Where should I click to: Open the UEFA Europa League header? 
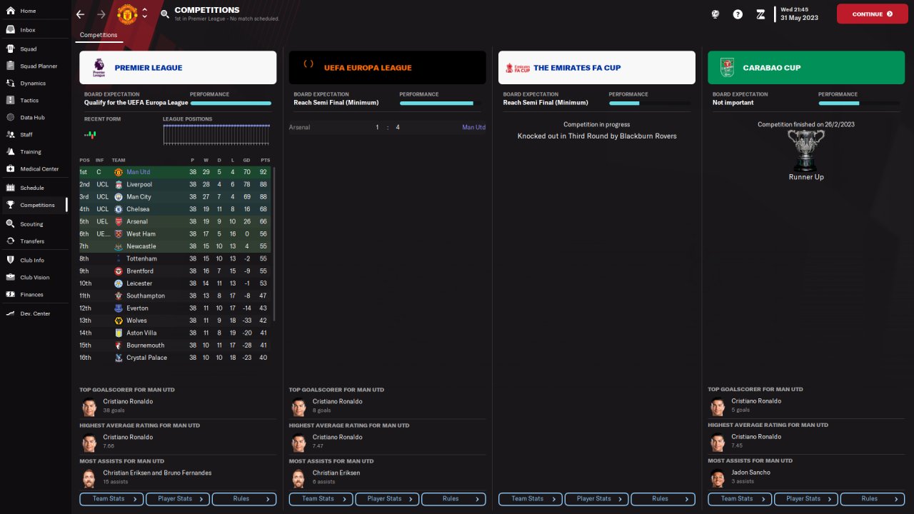387,68
